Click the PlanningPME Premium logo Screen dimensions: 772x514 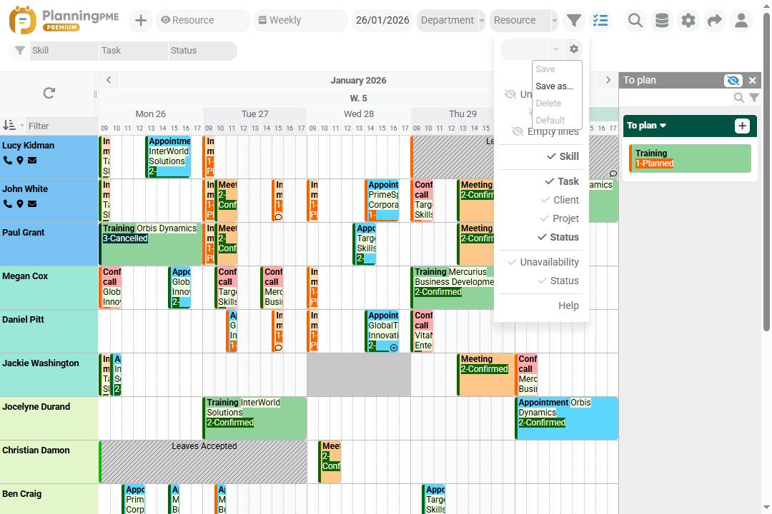pyautogui.click(x=64, y=20)
